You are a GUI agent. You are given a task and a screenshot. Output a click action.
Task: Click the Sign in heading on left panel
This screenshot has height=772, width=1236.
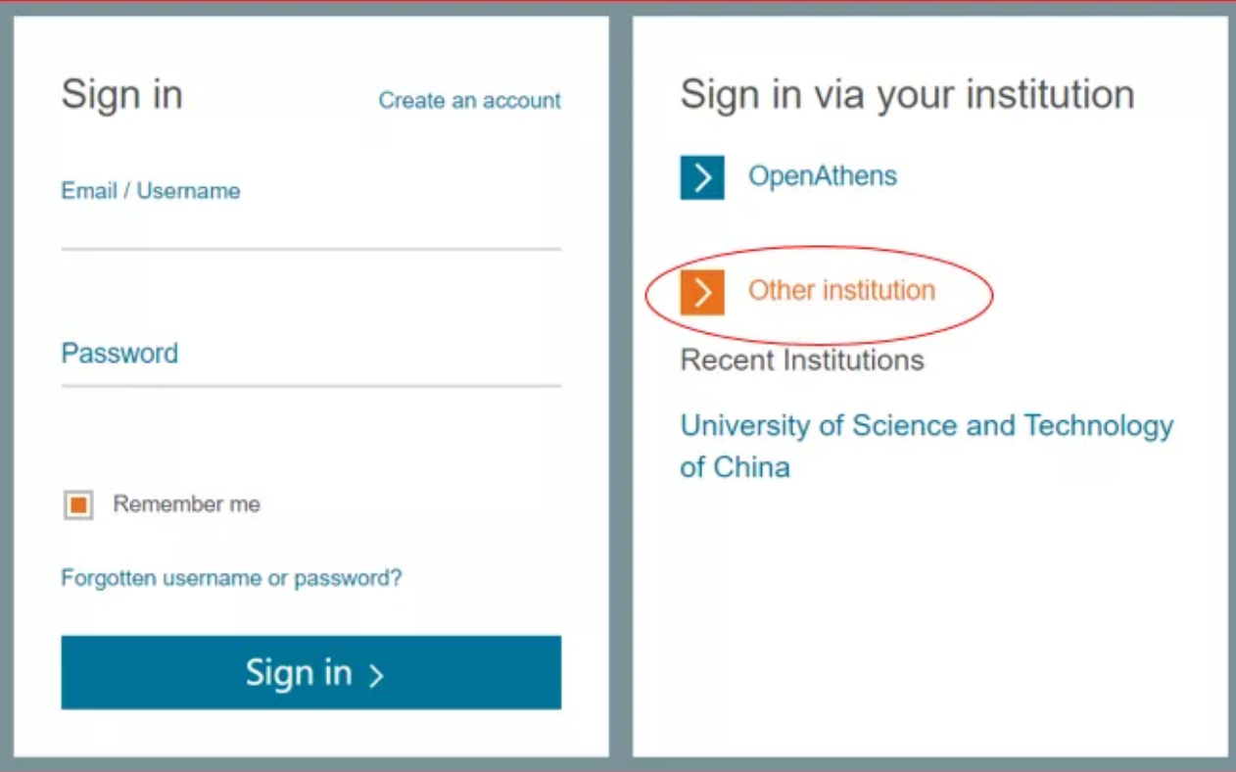coord(121,95)
